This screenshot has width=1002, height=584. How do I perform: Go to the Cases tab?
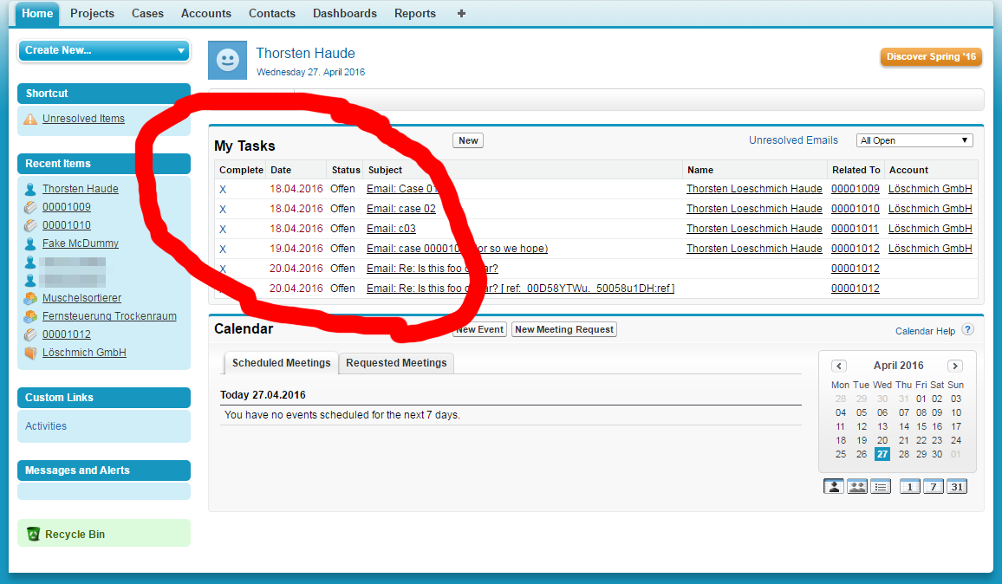click(x=147, y=13)
